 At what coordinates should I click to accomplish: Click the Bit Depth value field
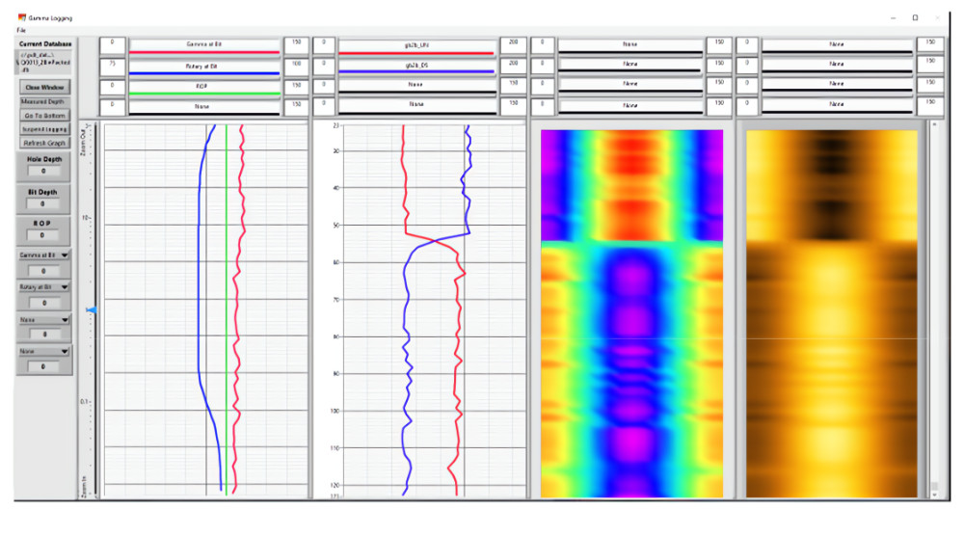(x=42, y=204)
